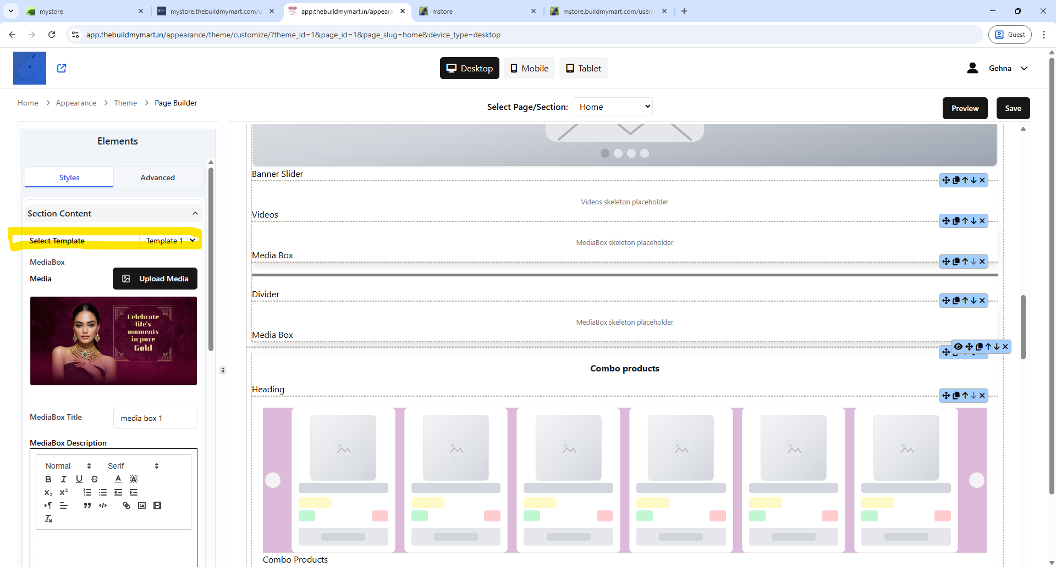This screenshot has width=1056, height=567.
Task: Insert a video in the description
Action: pyautogui.click(x=157, y=505)
